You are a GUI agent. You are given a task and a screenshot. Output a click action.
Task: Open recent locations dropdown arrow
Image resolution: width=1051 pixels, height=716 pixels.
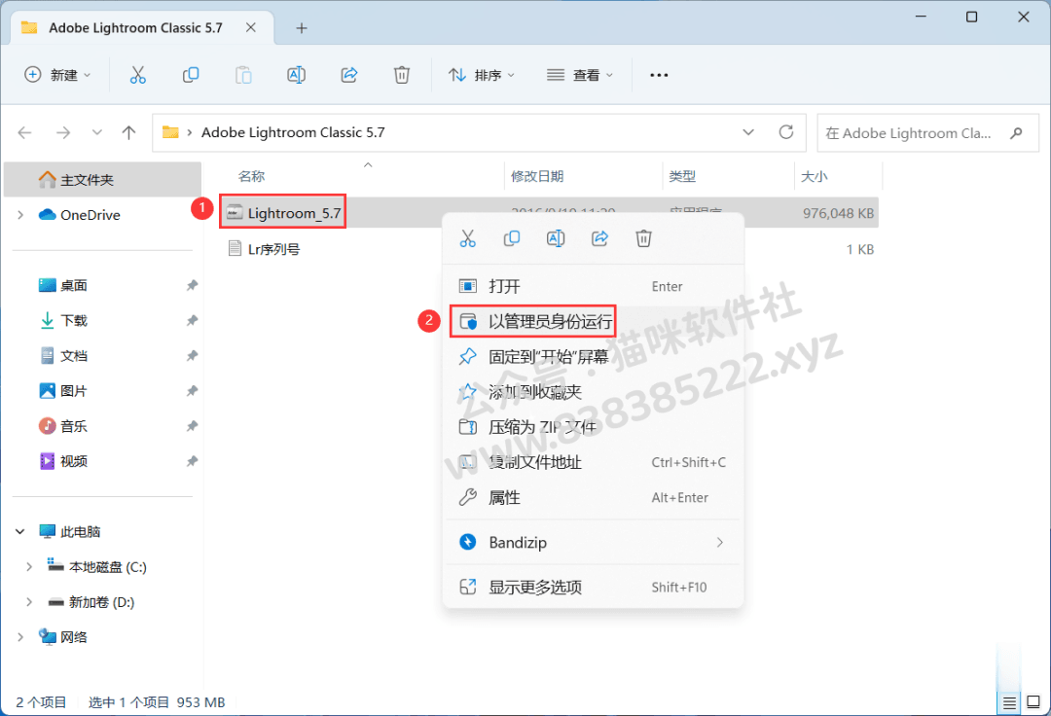point(97,132)
